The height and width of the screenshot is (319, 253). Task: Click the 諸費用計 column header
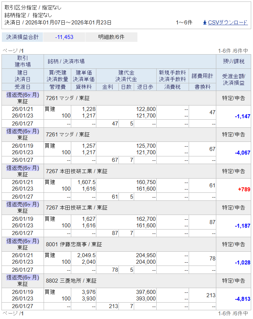tap(202, 76)
